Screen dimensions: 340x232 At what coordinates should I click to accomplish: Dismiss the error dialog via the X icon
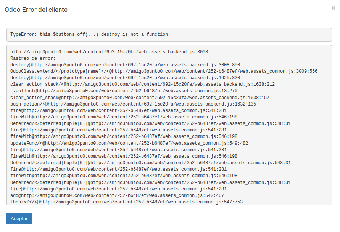(x=334, y=8)
